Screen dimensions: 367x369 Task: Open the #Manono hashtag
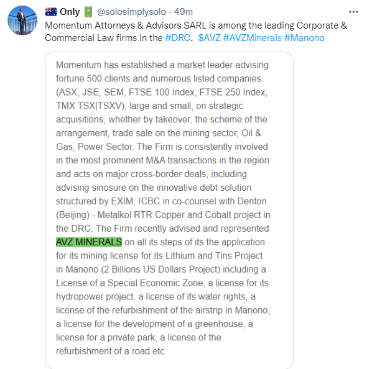(304, 38)
